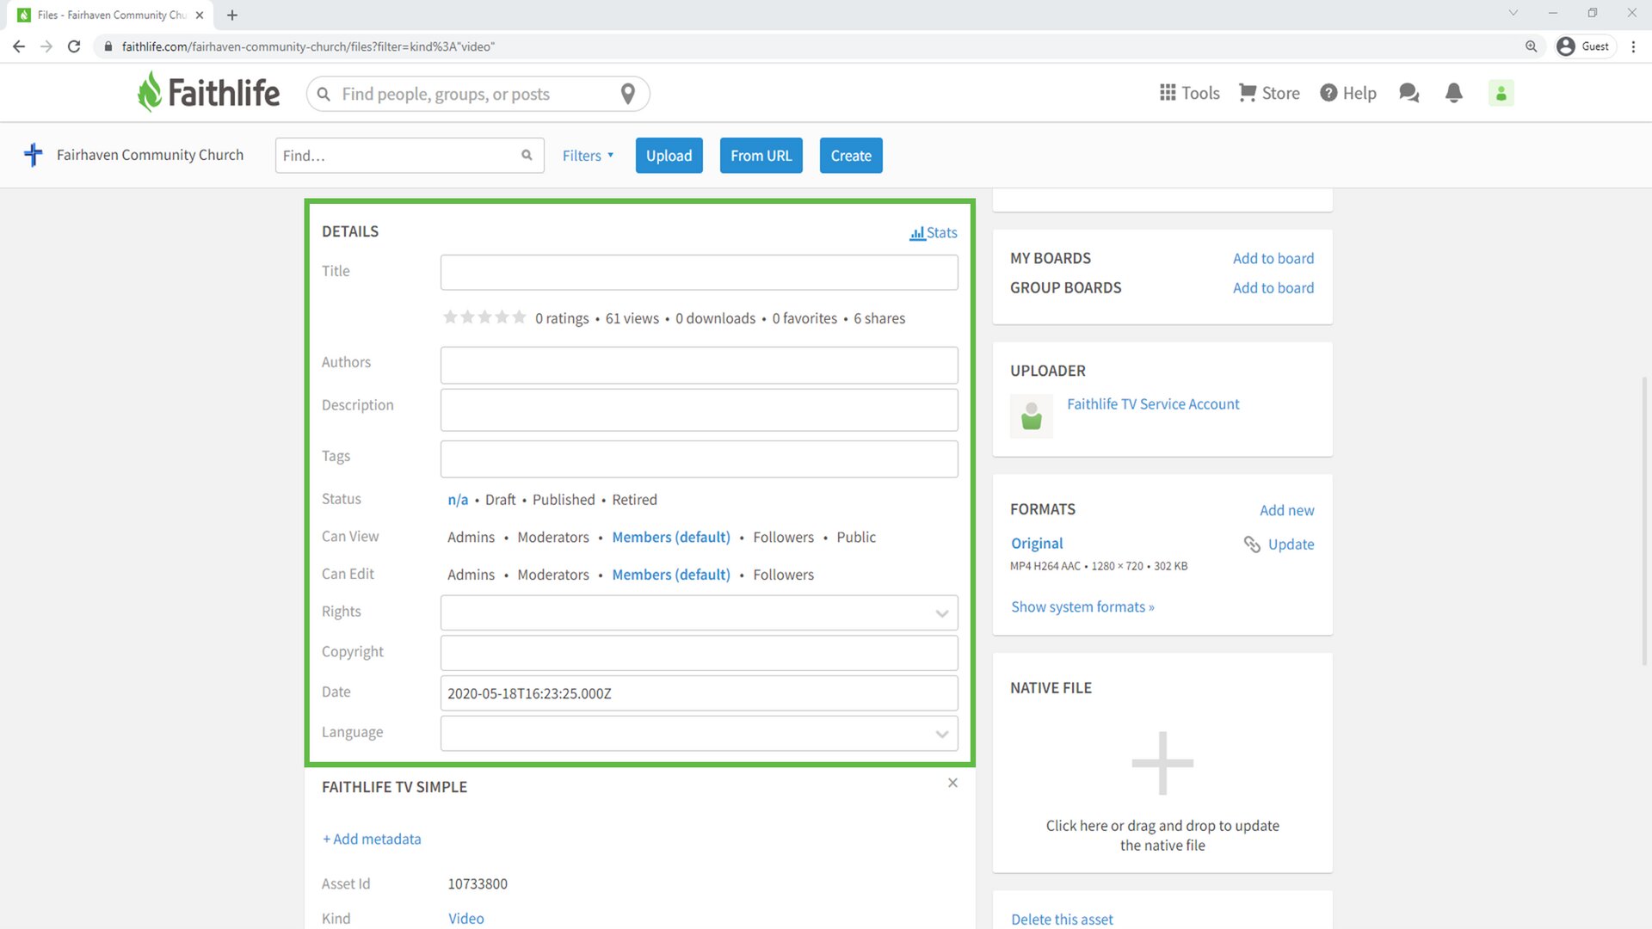Open the Guest profile button
The image size is (1652, 929).
click(1584, 46)
